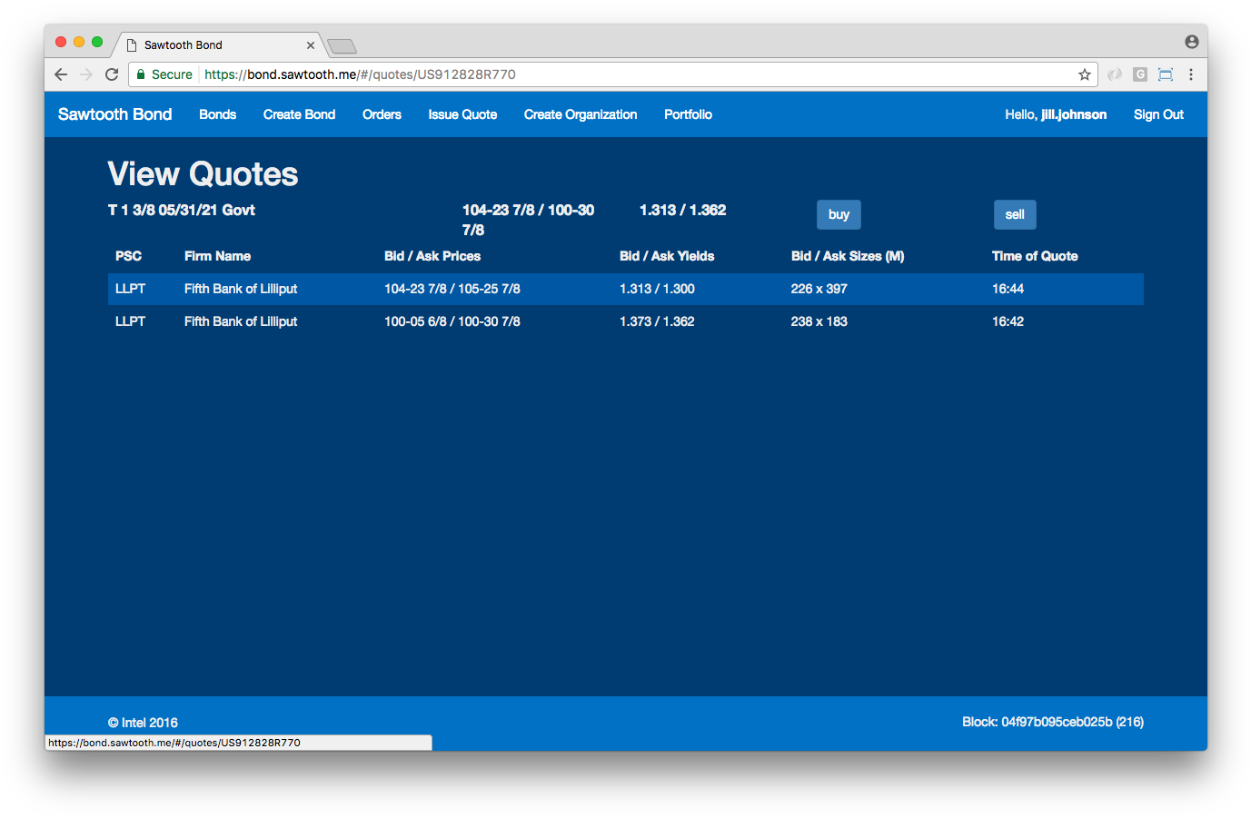
Task: Open Create Organization page
Action: (580, 114)
